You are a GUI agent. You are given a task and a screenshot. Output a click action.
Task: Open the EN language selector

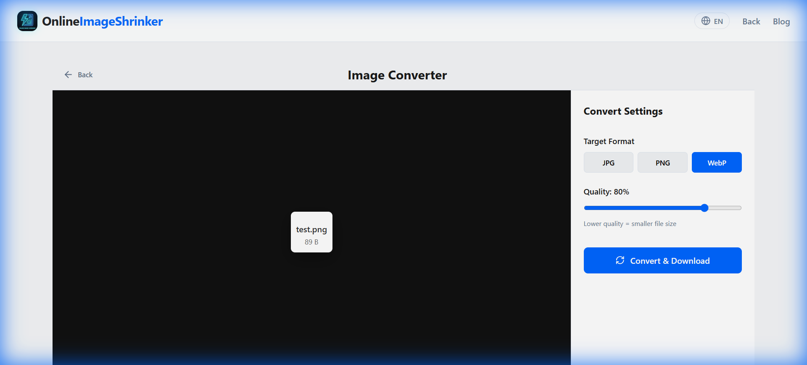click(x=712, y=21)
